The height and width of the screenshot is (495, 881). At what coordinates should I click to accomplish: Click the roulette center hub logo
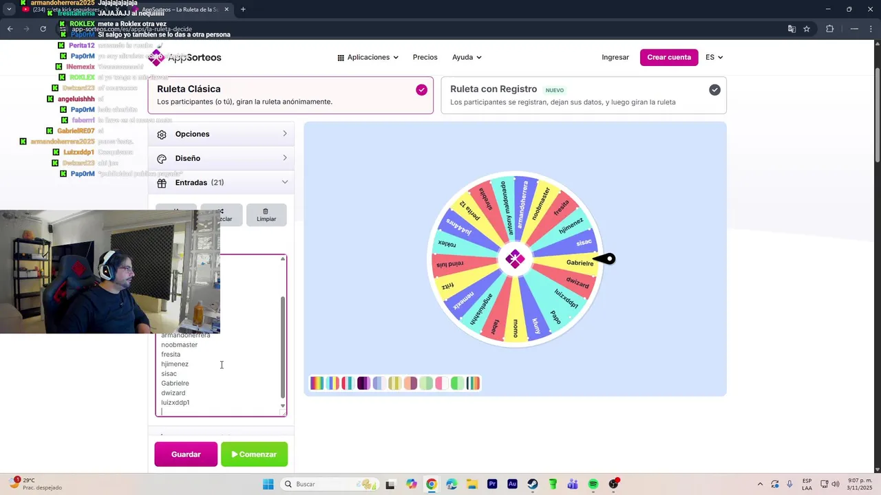515,259
